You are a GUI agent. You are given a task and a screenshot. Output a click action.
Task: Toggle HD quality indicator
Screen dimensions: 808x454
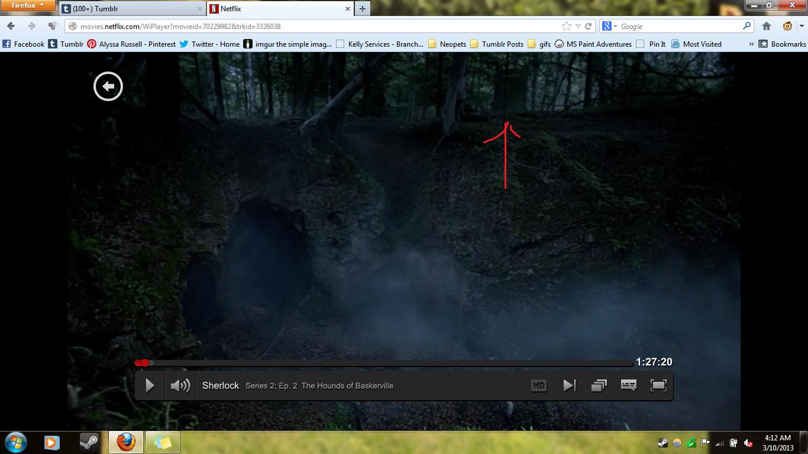point(538,385)
